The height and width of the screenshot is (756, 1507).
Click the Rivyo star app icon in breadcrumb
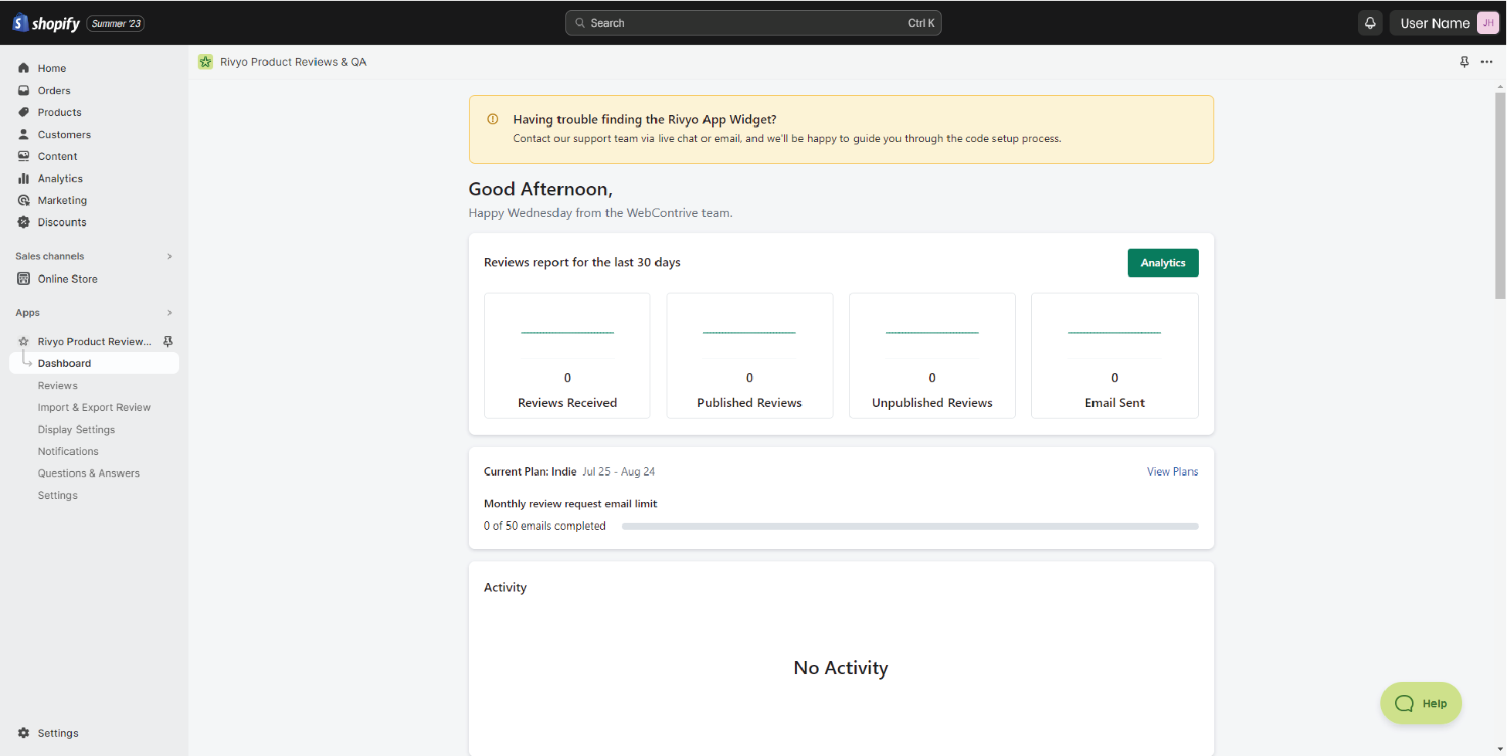205,62
